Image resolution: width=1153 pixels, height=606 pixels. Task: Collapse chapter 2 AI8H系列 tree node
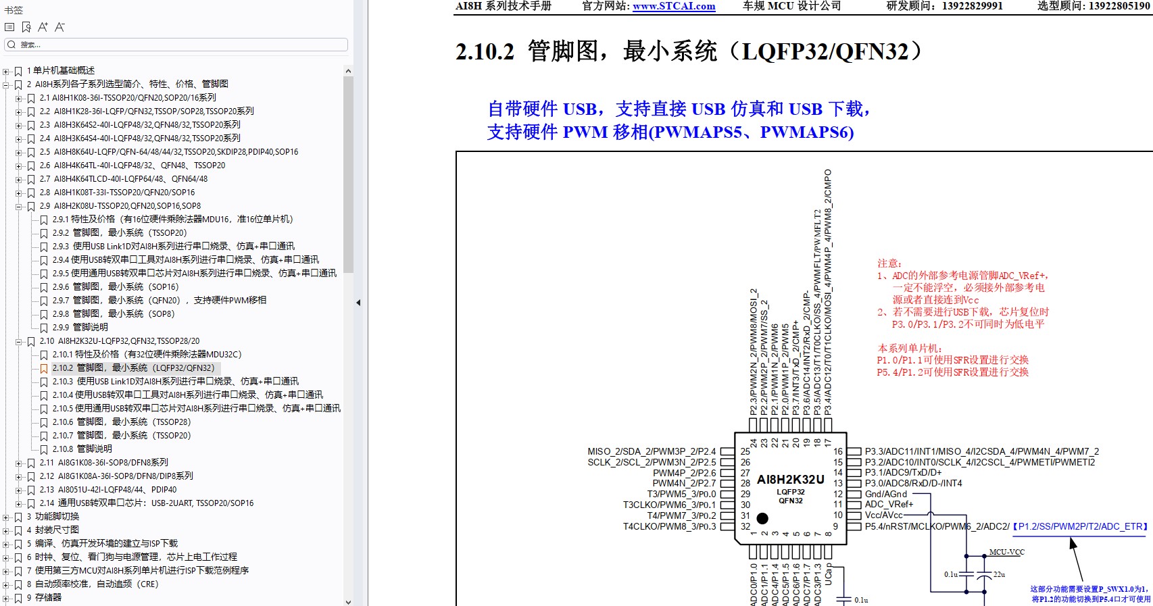pos(6,84)
